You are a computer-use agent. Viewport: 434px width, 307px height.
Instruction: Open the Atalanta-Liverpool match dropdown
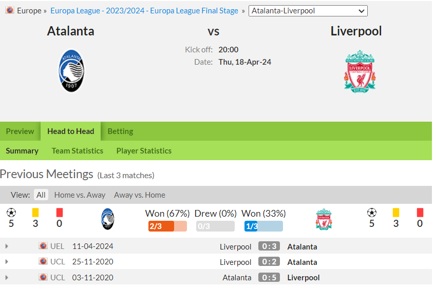[x=308, y=11]
